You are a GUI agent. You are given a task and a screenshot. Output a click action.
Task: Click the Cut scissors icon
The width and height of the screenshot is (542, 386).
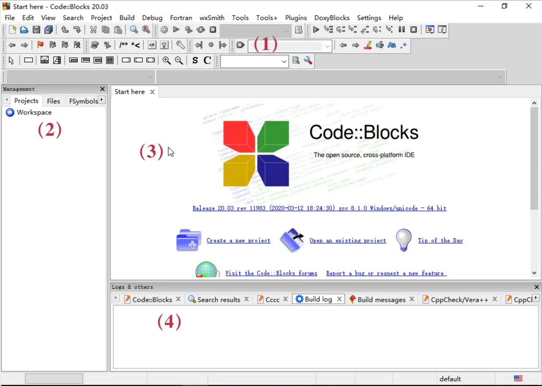93,30
